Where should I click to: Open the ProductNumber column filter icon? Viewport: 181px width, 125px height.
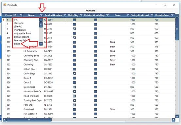pos(65,15)
